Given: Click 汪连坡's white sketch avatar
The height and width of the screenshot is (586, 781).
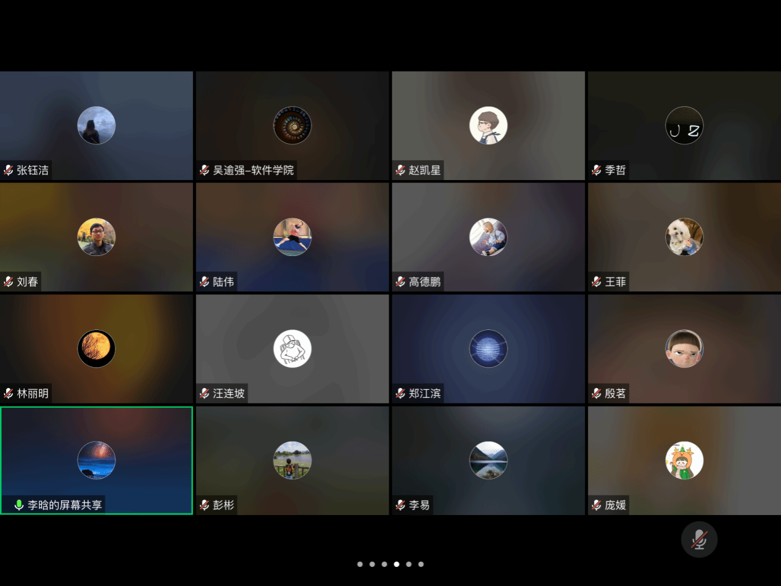Looking at the screenshot, I should point(292,349).
